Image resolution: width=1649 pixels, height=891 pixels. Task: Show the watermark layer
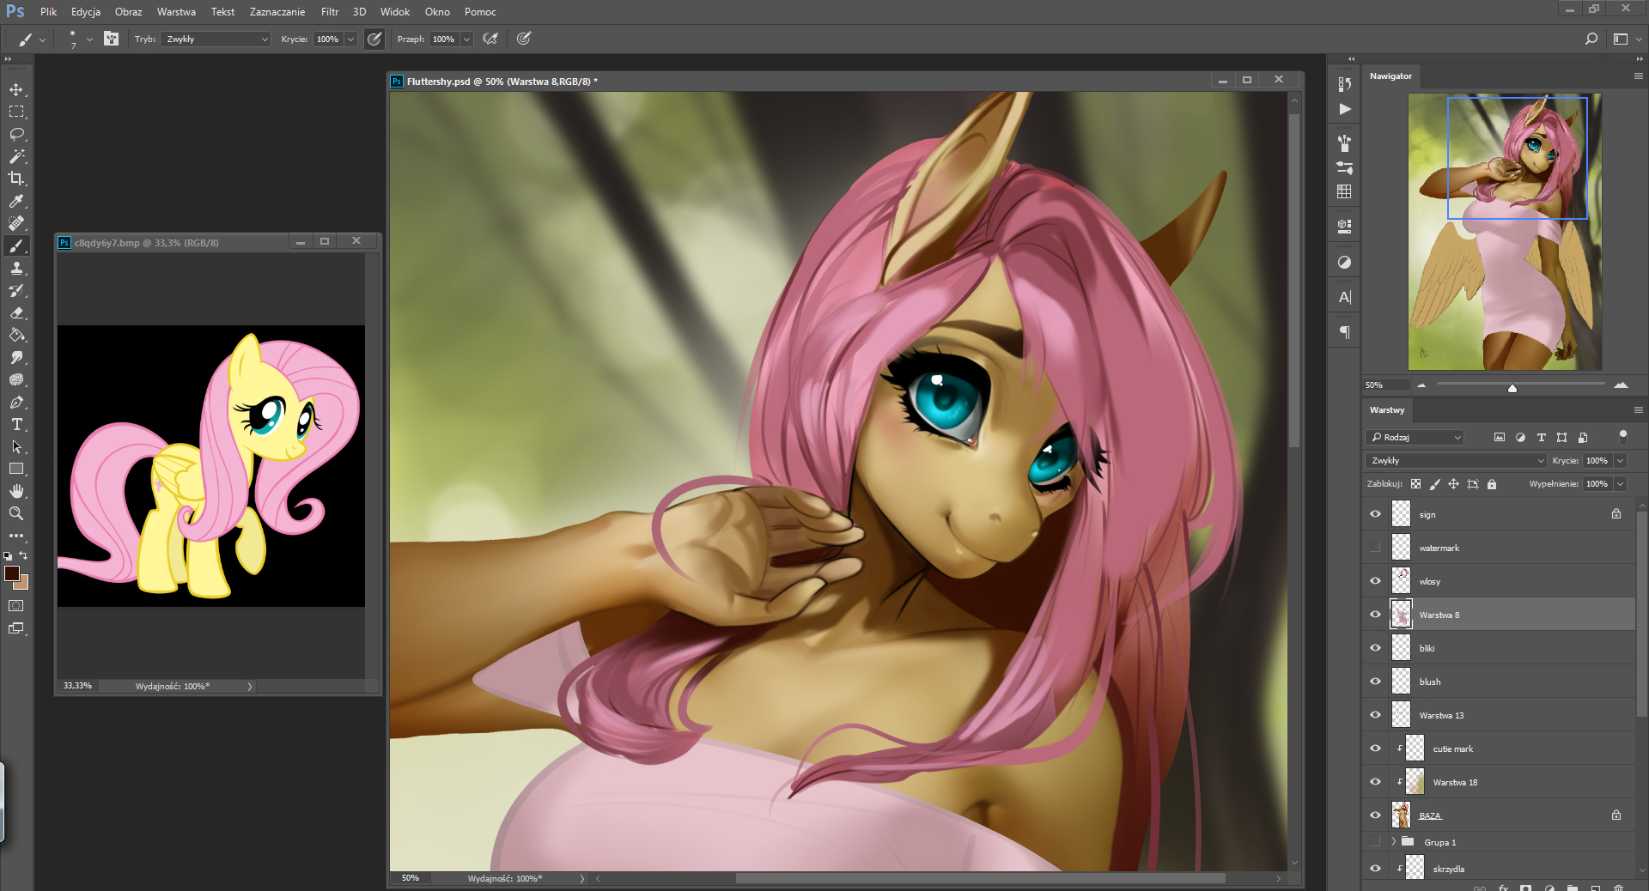(x=1375, y=548)
